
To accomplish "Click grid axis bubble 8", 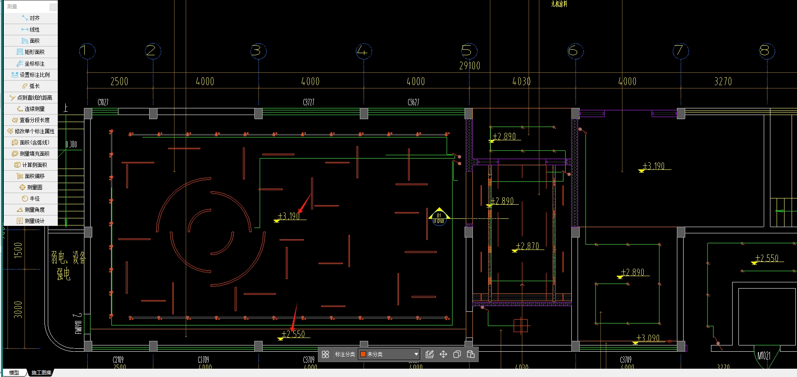I will click(767, 51).
